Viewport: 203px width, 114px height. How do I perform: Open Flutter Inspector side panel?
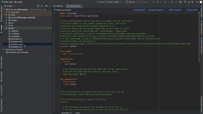[x=202, y=27]
